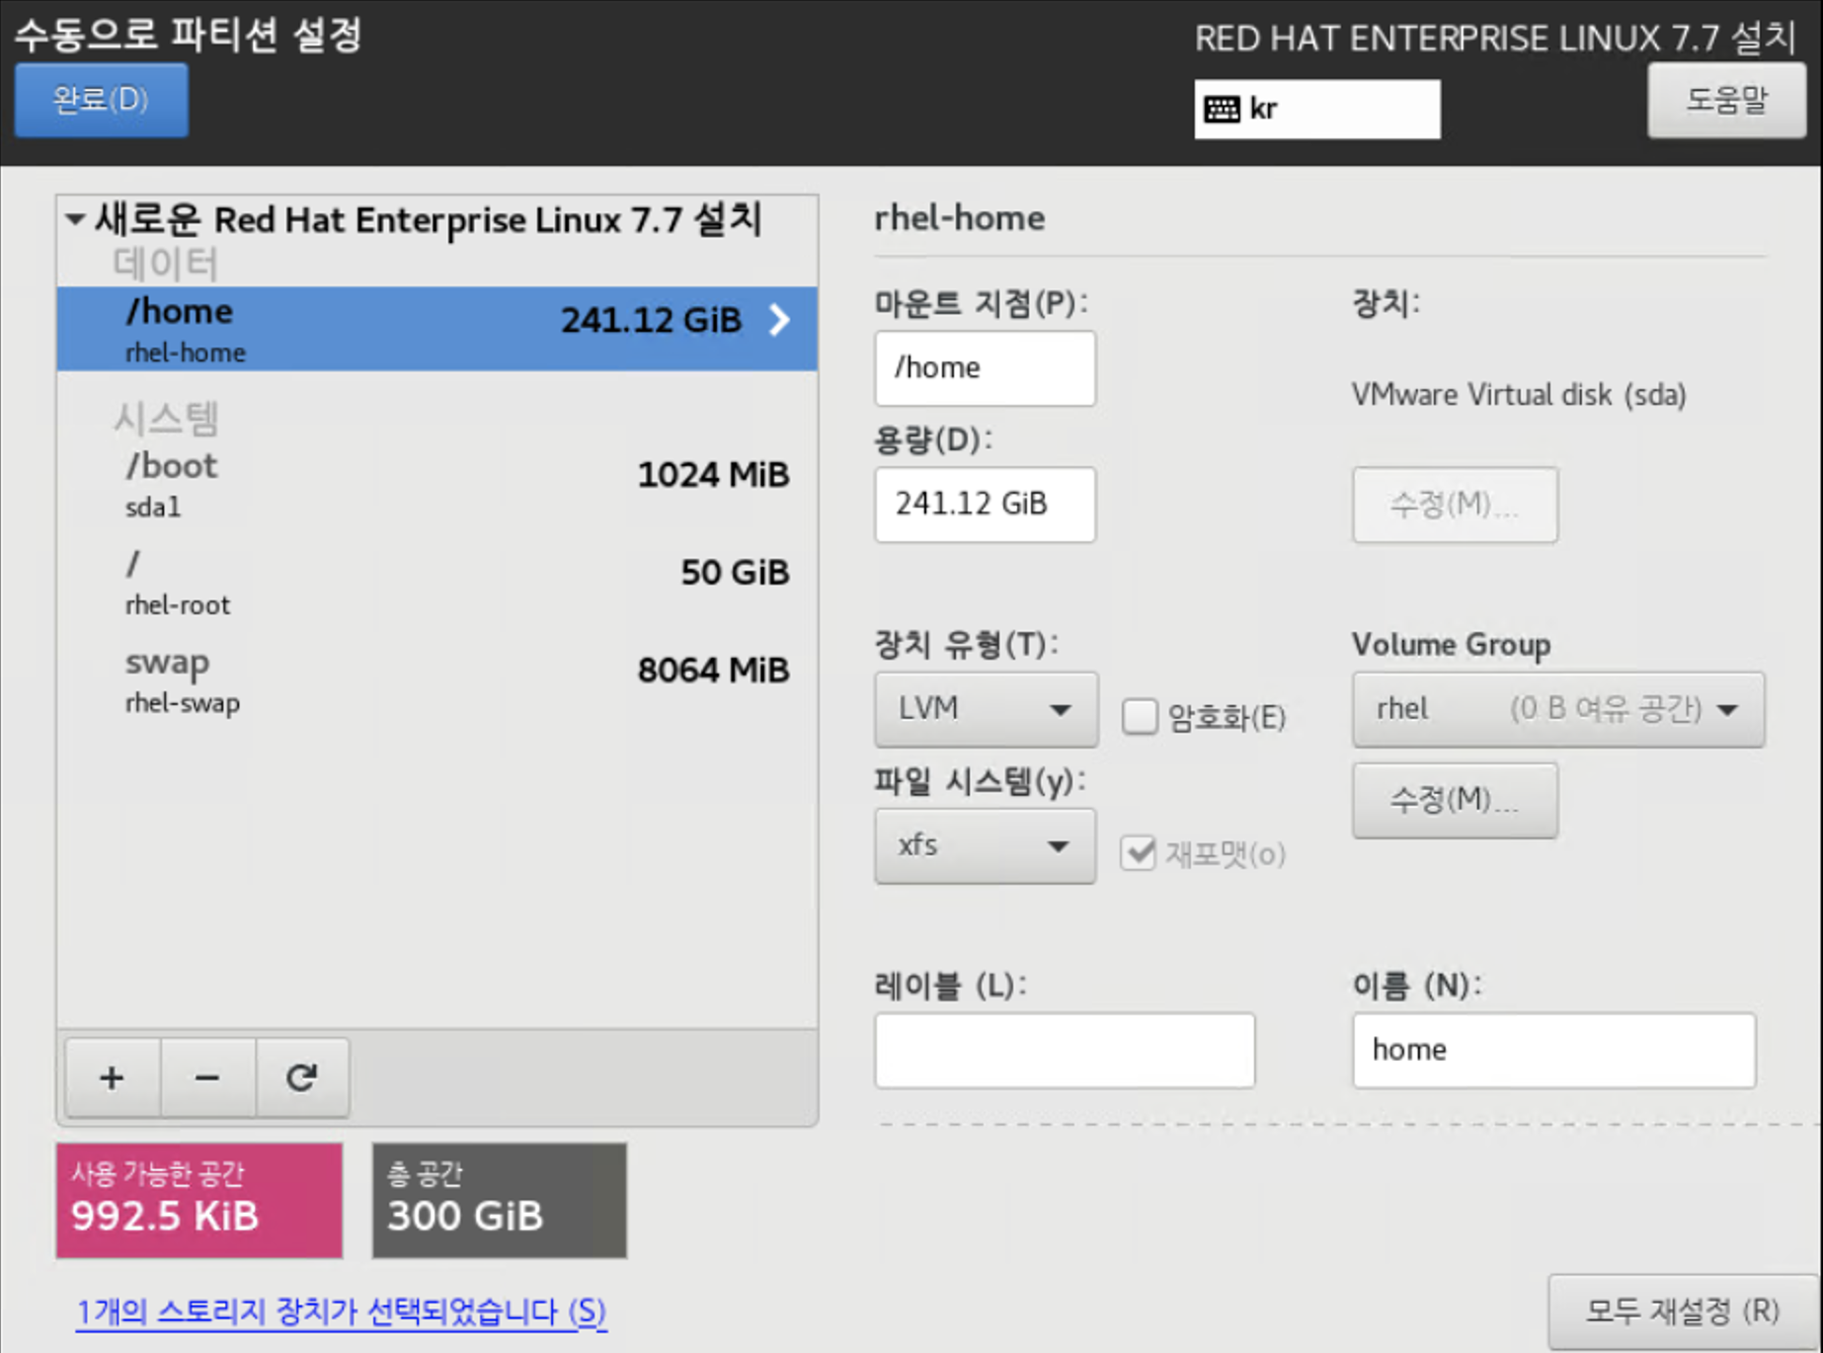This screenshot has width=1823, height=1353.
Task: Click the 시스템 section label
Action: click(x=165, y=419)
